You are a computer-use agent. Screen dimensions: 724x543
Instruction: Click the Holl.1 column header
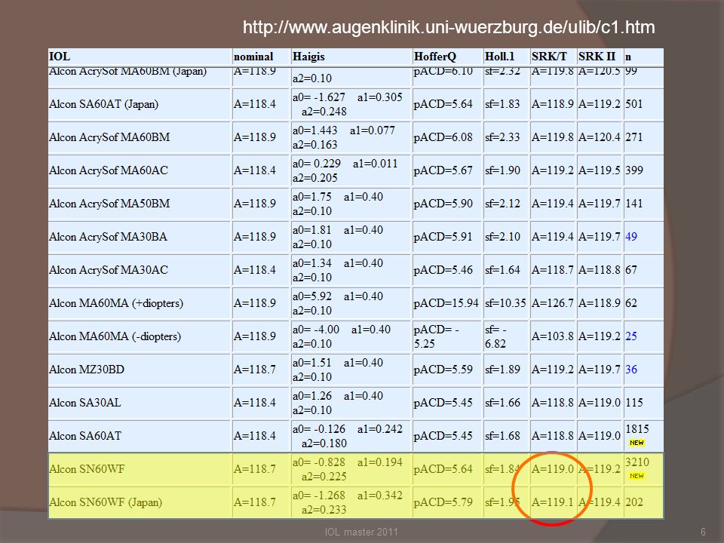coord(499,57)
